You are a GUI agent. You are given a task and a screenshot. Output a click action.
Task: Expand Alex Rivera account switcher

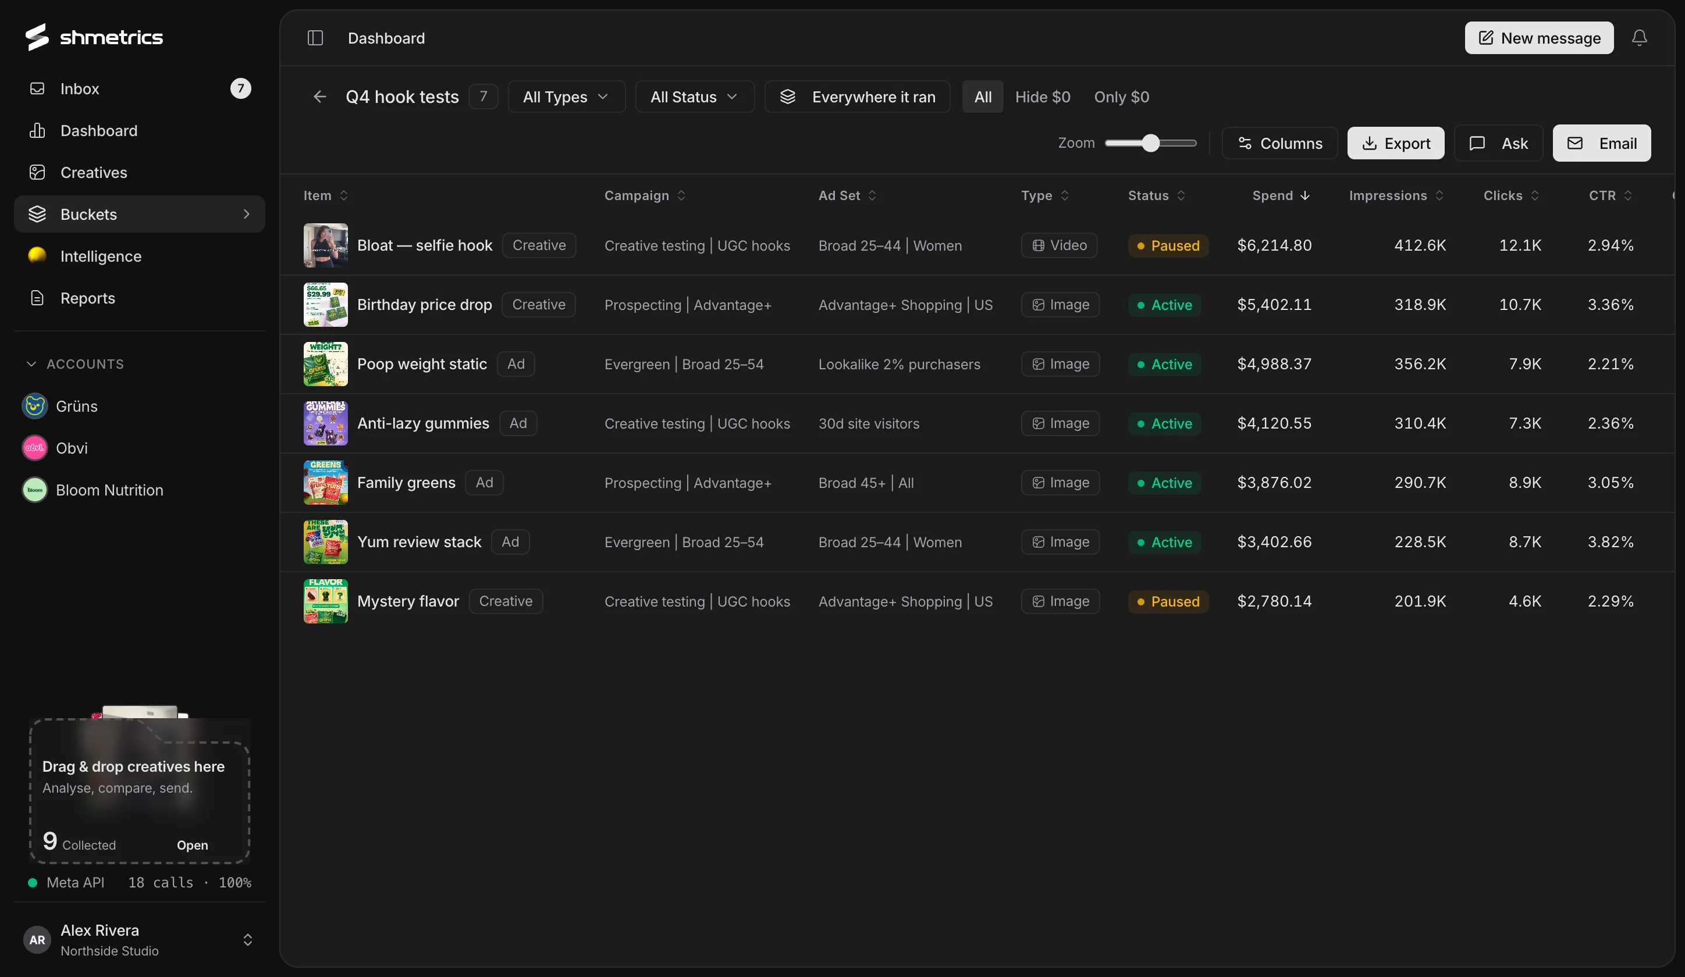[247, 940]
